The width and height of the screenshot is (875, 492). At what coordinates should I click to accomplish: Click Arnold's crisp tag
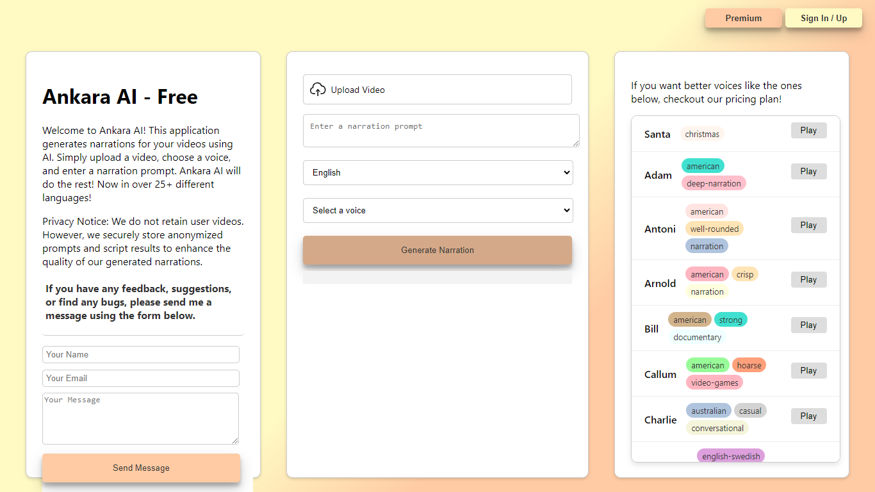click(745, 274)
